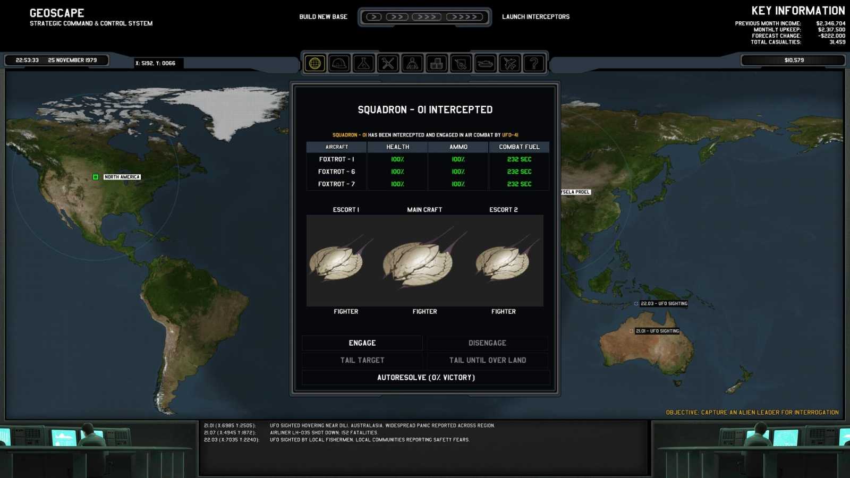Image resolution: width=850 pixels, height=478 pixels.
Task: Open the soldier equipment shield icon
Action: coord(461,64)
